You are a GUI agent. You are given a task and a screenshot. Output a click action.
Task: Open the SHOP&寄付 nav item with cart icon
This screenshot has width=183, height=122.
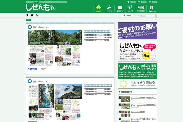141,9
